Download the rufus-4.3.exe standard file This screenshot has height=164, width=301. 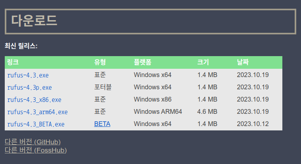(28, 75)
